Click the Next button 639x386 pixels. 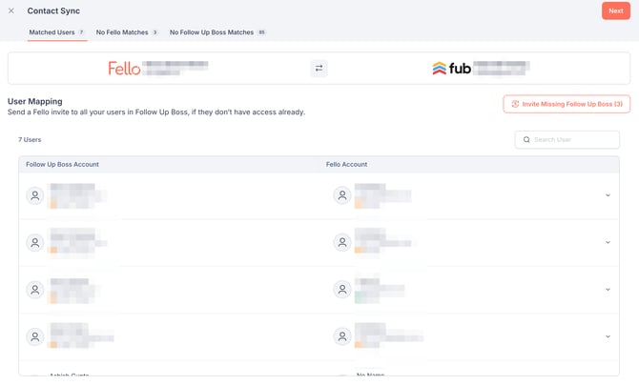tap(616, 11)
